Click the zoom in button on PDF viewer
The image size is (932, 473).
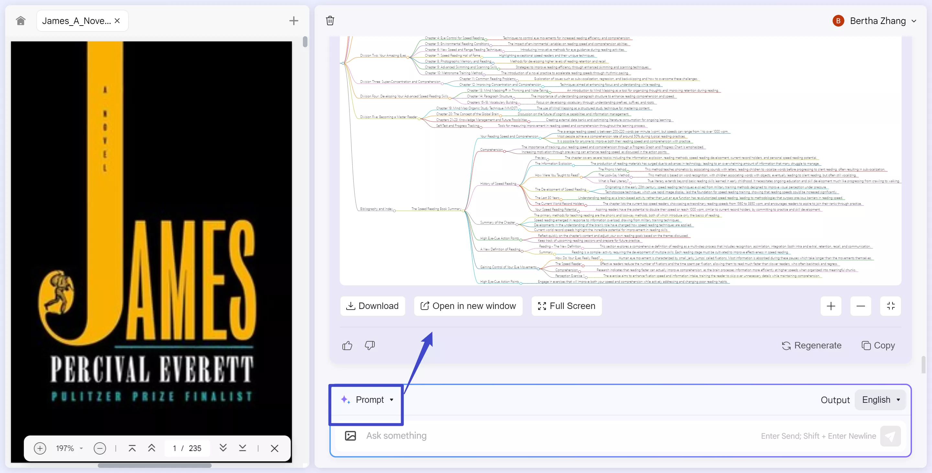pyautogui.click(x=39, y=448)
